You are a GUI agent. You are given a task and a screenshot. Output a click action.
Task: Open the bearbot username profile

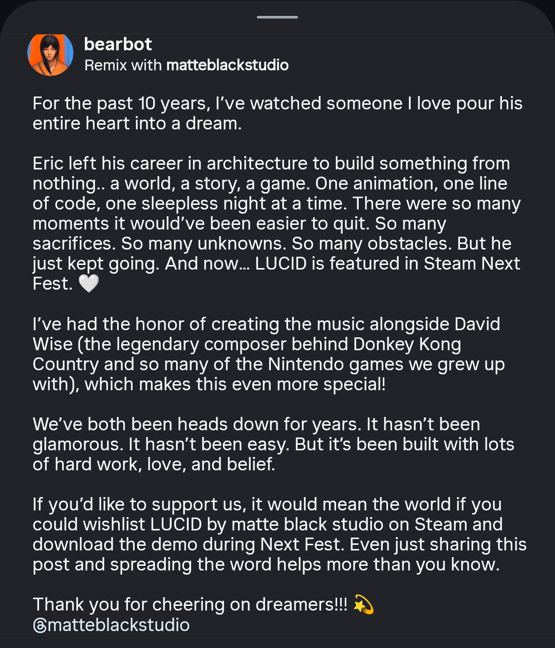click(118, 44)
